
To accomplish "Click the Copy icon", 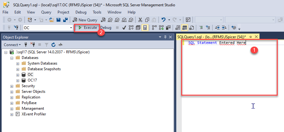I will click(x=147, y=20).
